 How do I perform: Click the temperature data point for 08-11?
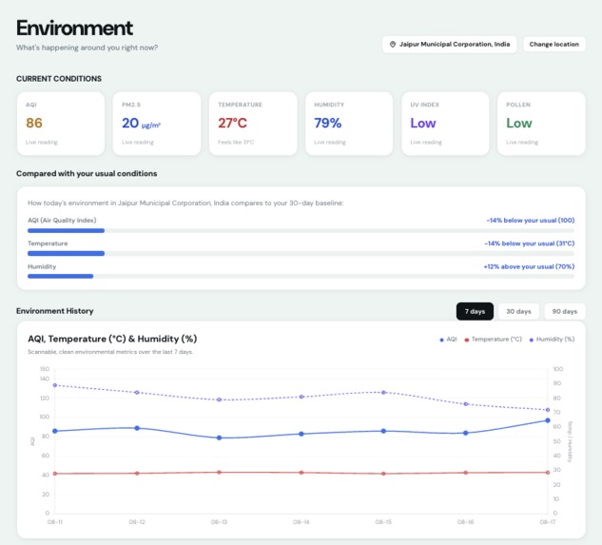[55, 474]
